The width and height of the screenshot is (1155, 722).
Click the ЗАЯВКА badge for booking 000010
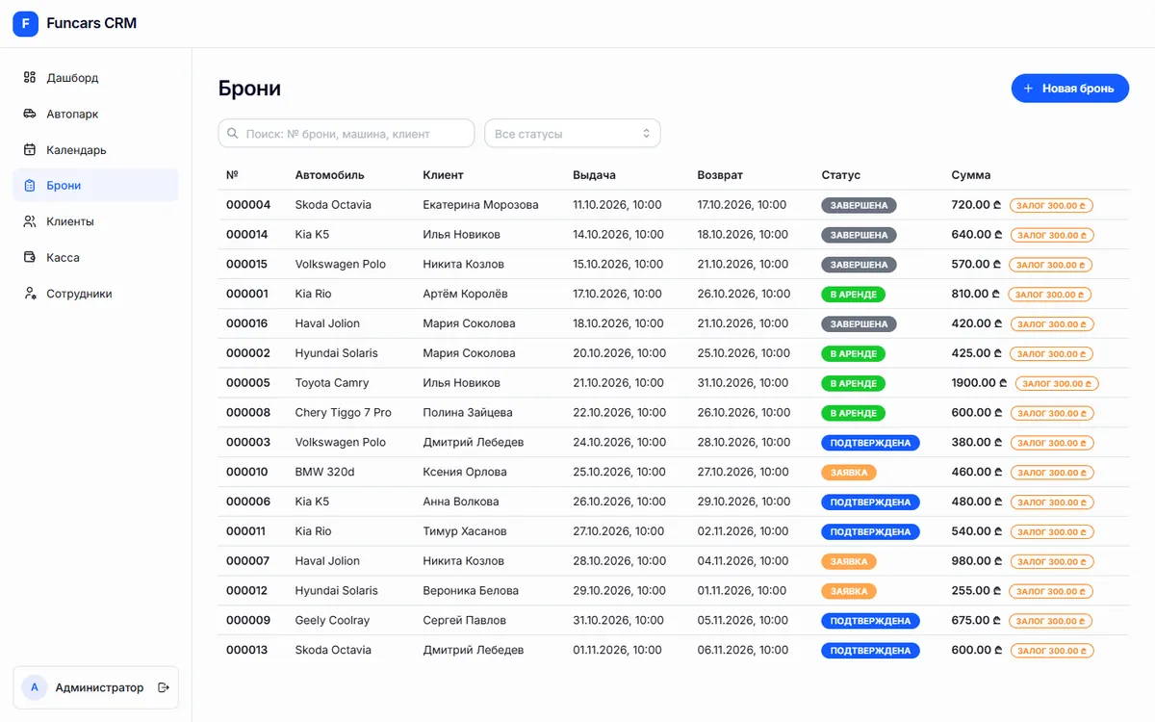[x=849, y=473]
